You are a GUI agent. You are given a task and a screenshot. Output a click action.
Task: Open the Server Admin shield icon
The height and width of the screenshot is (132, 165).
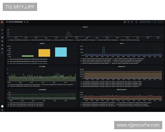click(x=2, y=53)
